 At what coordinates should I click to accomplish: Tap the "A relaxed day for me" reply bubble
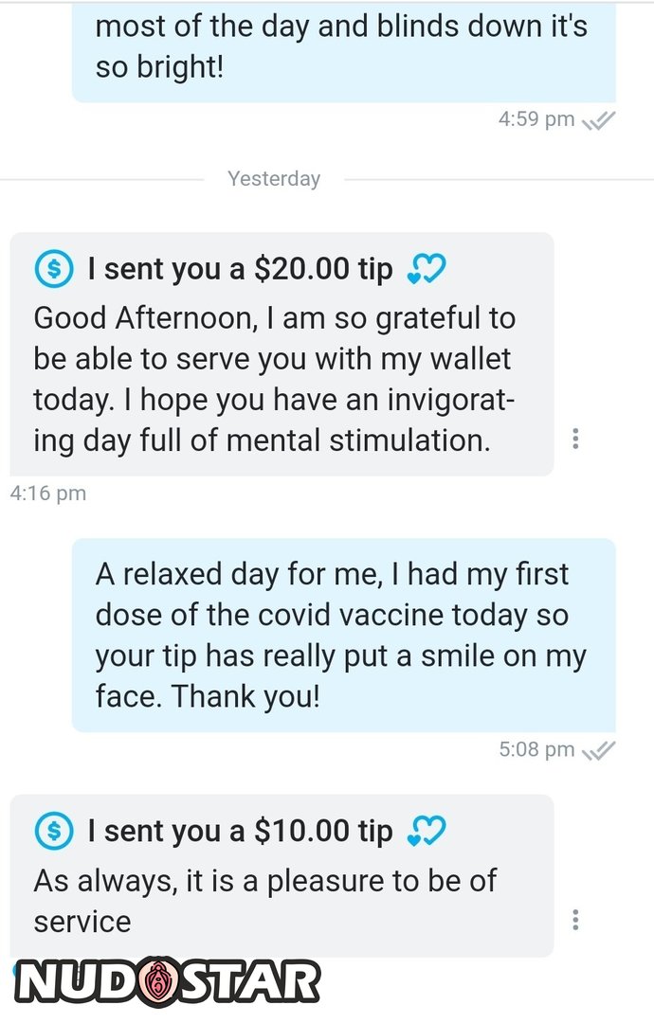(x=341, y=636)
